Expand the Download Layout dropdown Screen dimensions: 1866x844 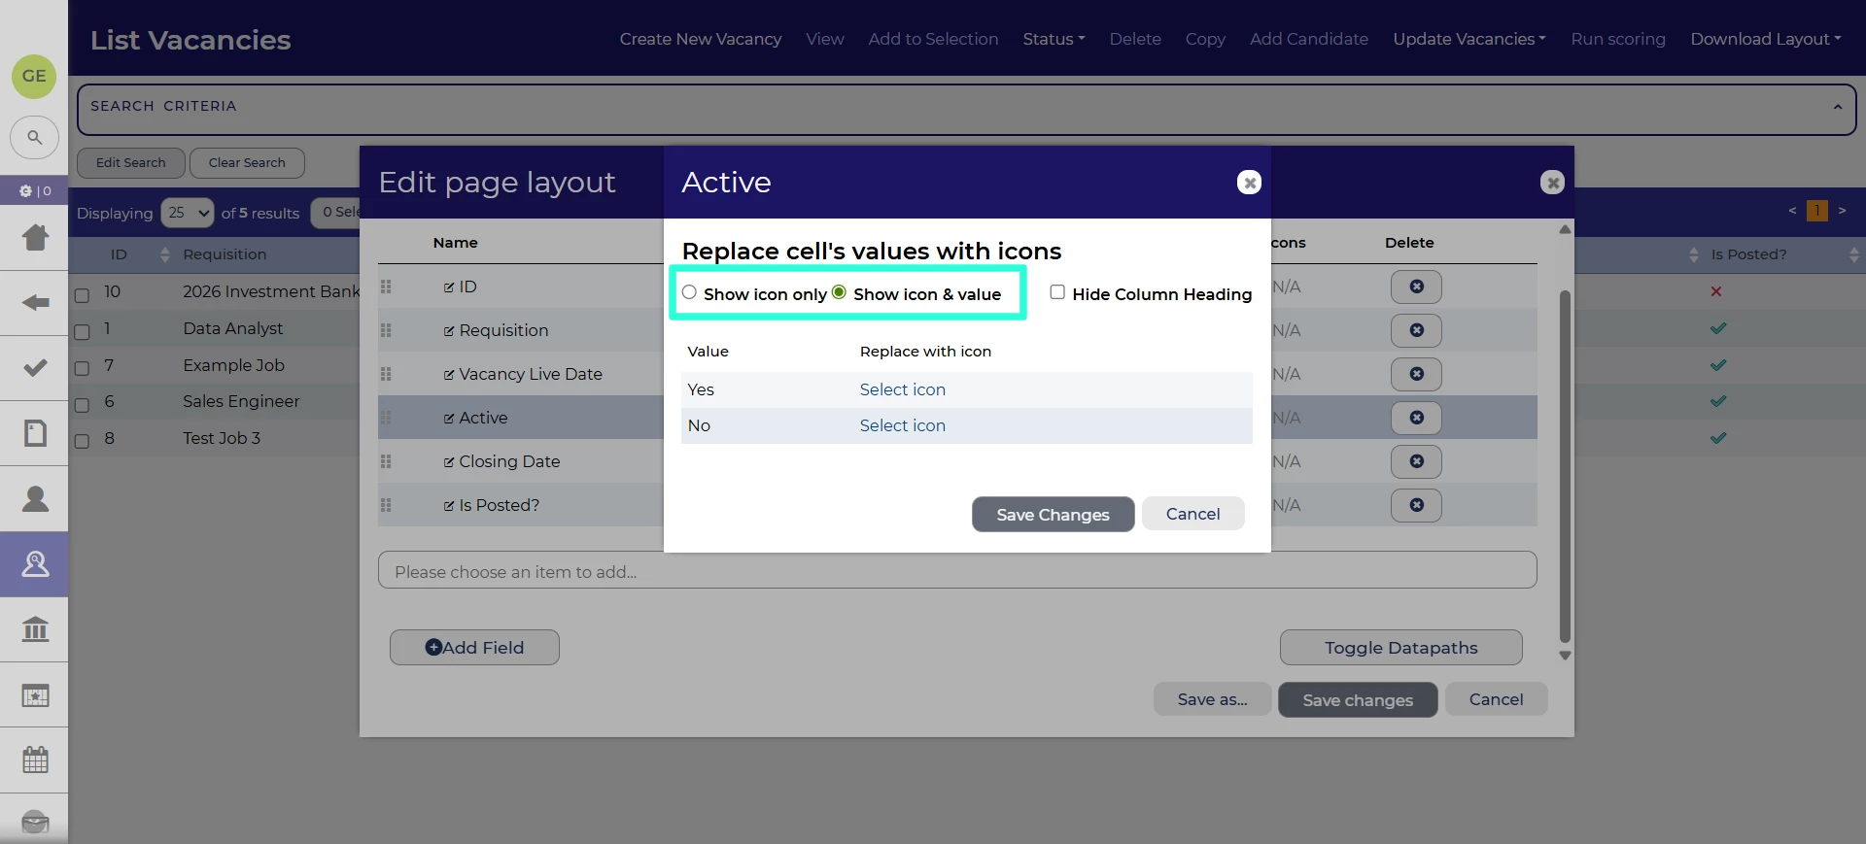click(x=1765, y=39)
